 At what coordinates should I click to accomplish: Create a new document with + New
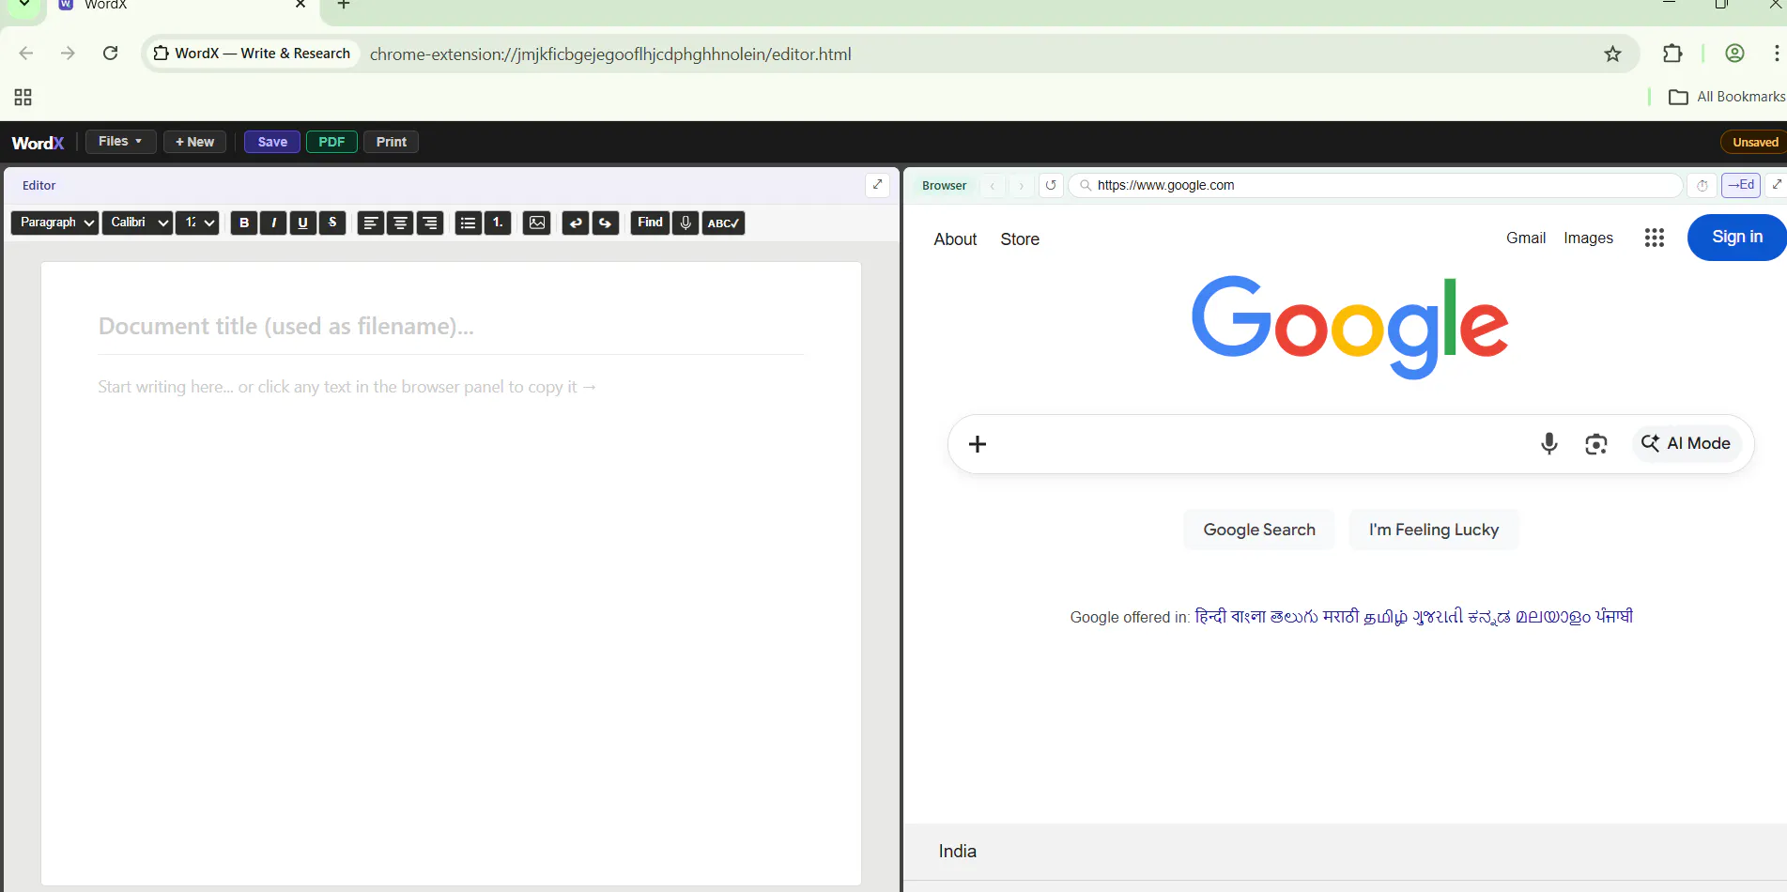point(194,142)
